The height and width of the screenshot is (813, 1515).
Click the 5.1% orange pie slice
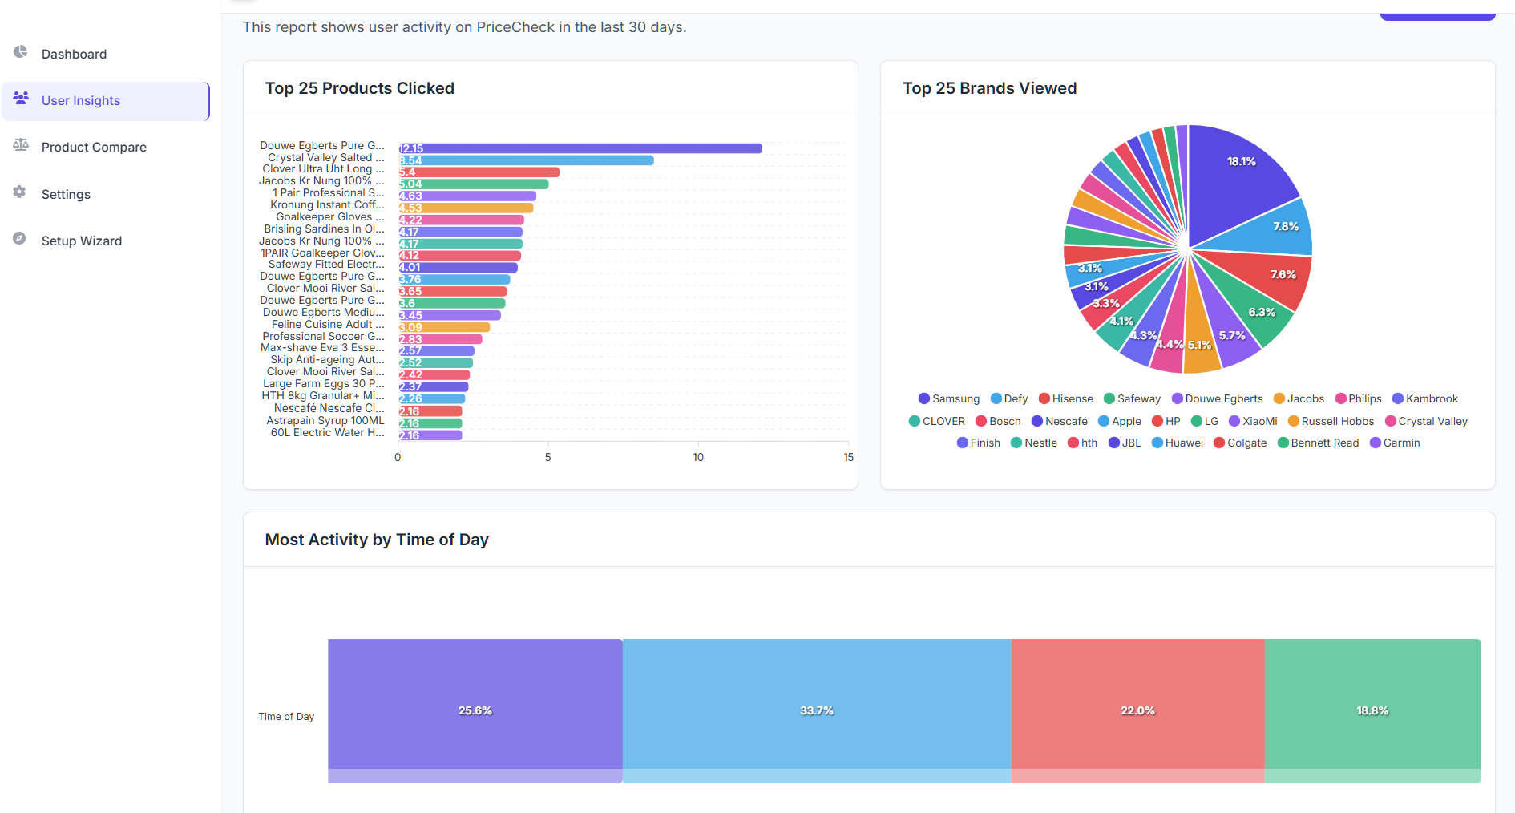[1199, 337]
